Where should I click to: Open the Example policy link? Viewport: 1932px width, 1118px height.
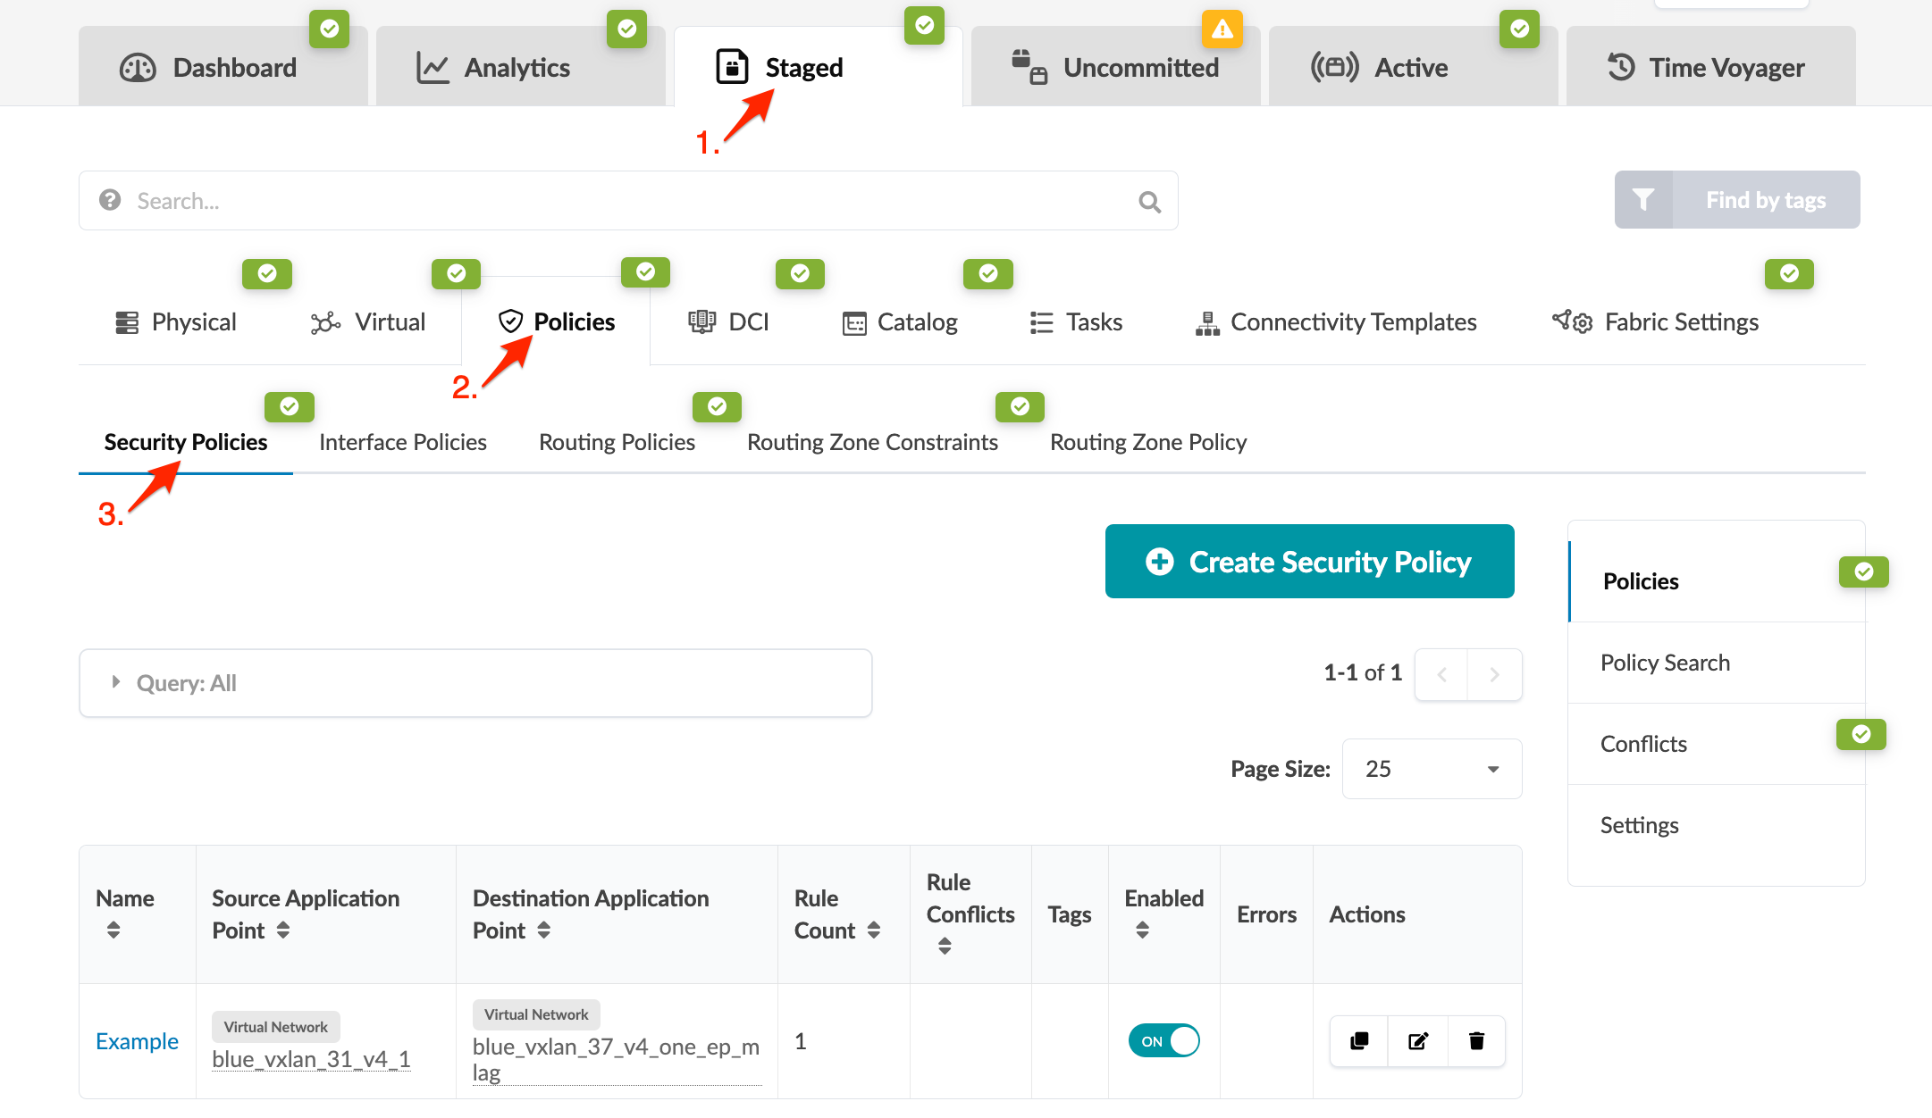pos(137,1041)
